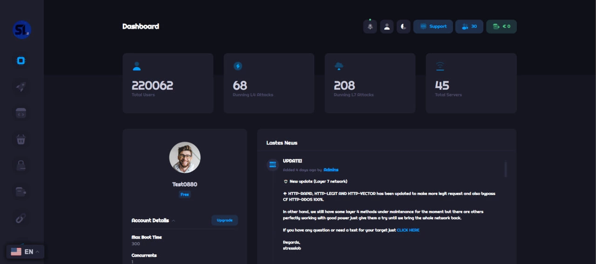
Task: Click the Dashboard page title
Action: click(141, 27)
